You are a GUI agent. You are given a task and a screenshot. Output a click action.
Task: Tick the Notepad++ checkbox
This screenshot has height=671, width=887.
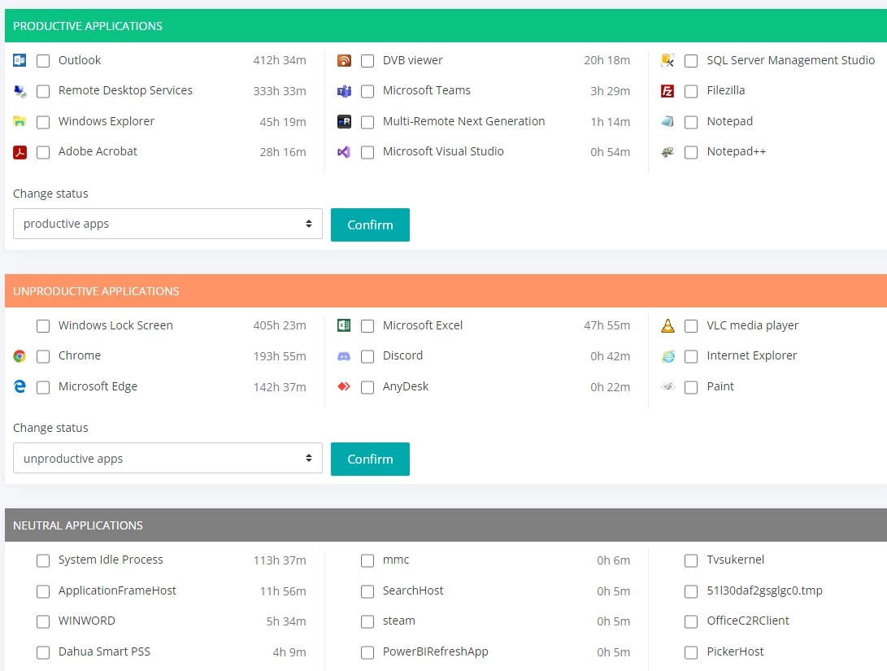pos(691,152)
